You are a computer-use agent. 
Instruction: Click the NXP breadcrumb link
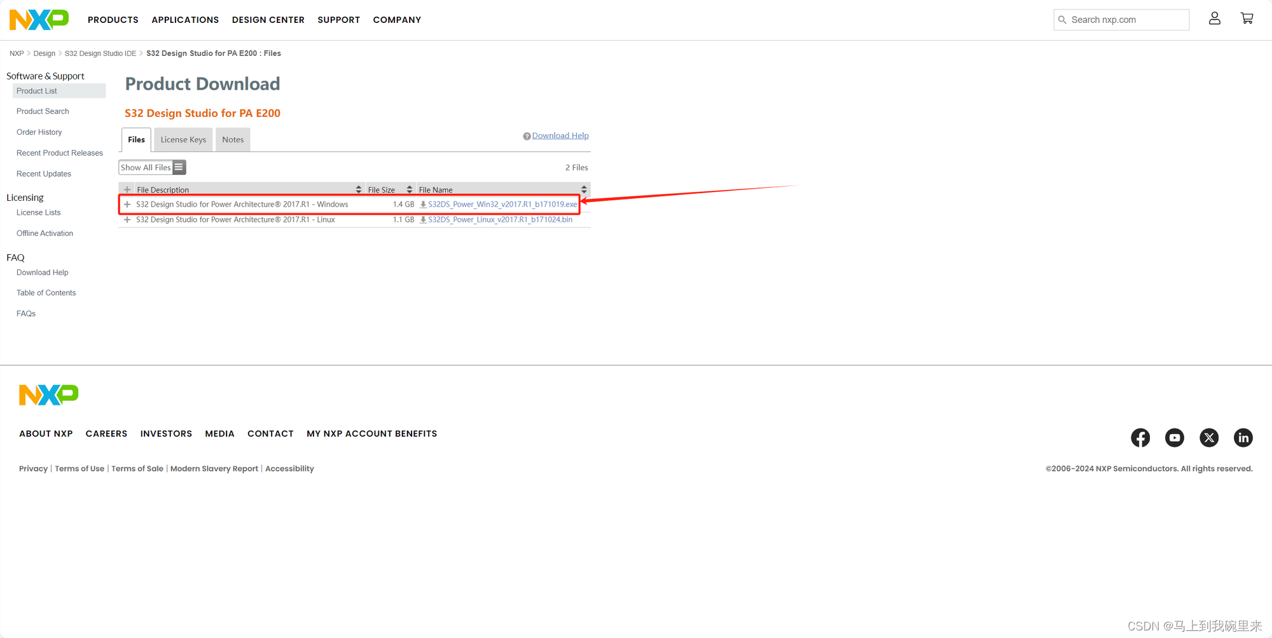[17, 53]
